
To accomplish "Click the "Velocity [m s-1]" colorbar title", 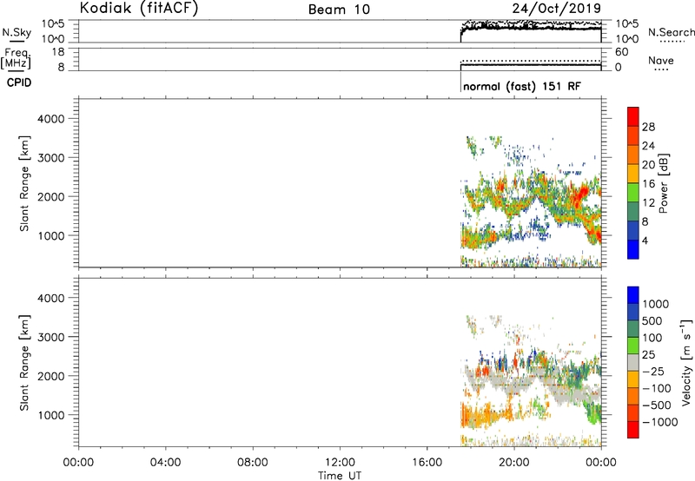I will coord(686,362).
